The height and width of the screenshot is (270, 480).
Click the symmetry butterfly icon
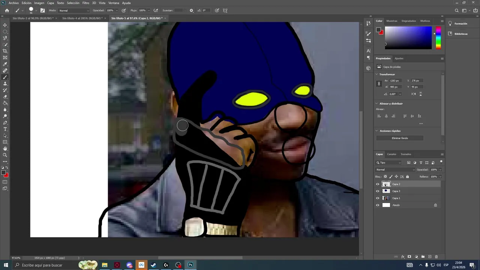[225, 10]
